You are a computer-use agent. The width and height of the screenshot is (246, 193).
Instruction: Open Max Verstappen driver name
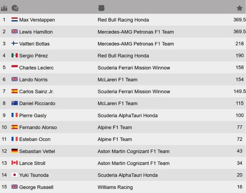click(x=37, y=20)
